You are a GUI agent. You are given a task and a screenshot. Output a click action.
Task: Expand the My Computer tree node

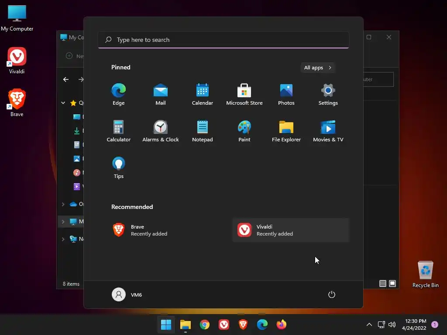point(63,222)
